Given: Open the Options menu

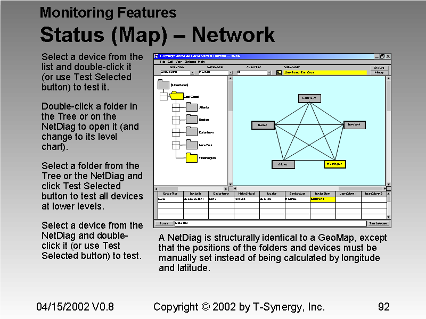Looking at the screenshot, I should [x=189, y=62].
